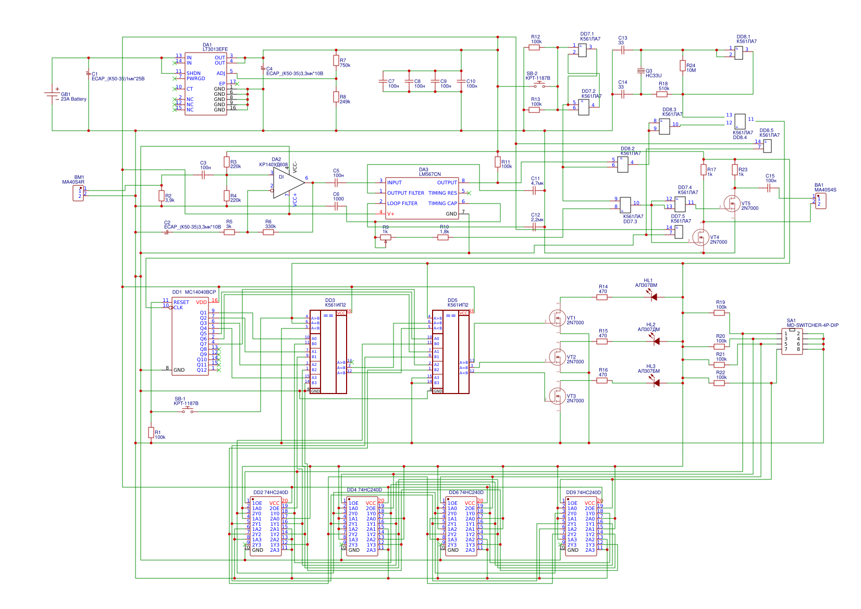Click the BA1 MA40S4S transmitter connector

click(820, 201)
